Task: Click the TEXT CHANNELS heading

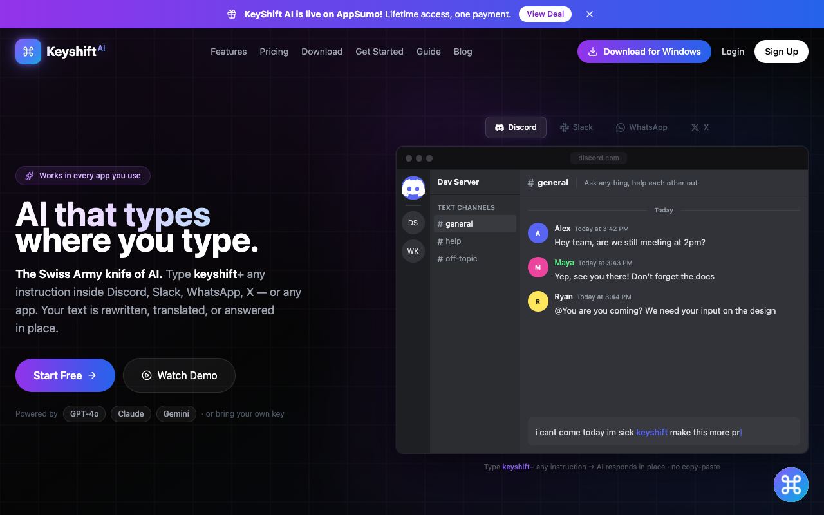Action: pyautogui.click(x=466, y=207)
